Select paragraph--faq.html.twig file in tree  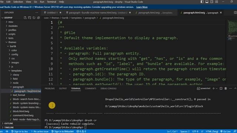pos(28,91)
